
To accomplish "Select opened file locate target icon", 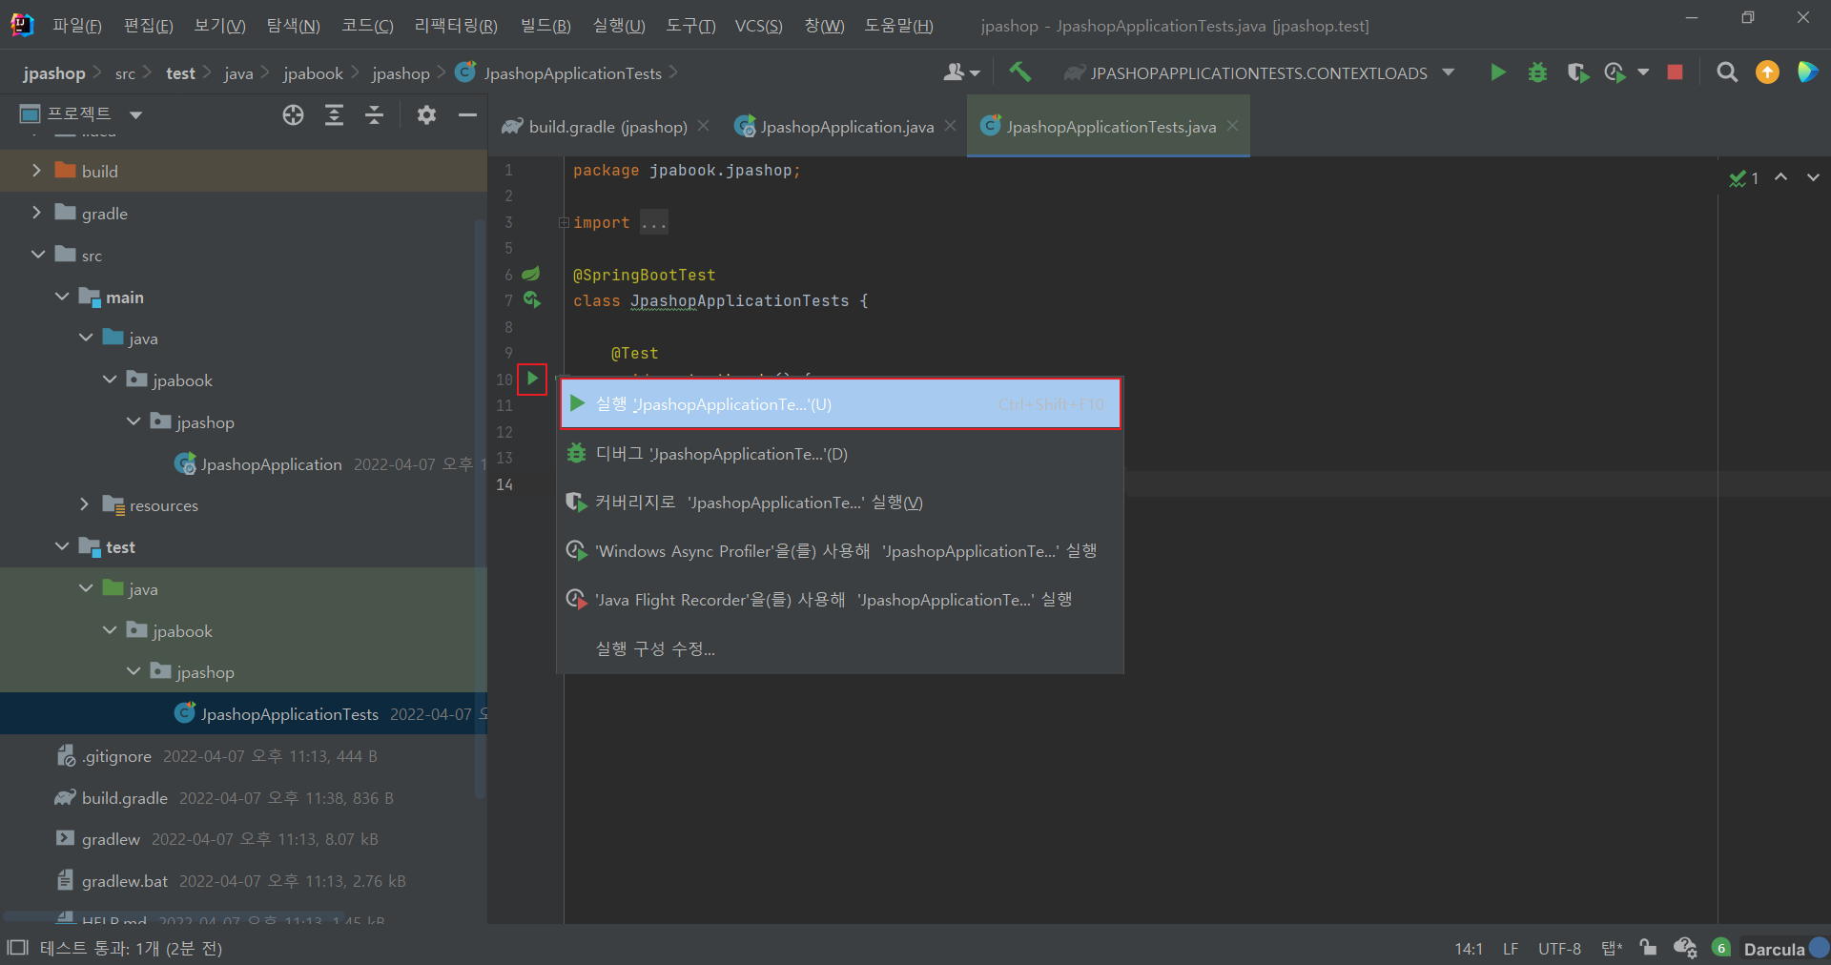I will 293,115.
